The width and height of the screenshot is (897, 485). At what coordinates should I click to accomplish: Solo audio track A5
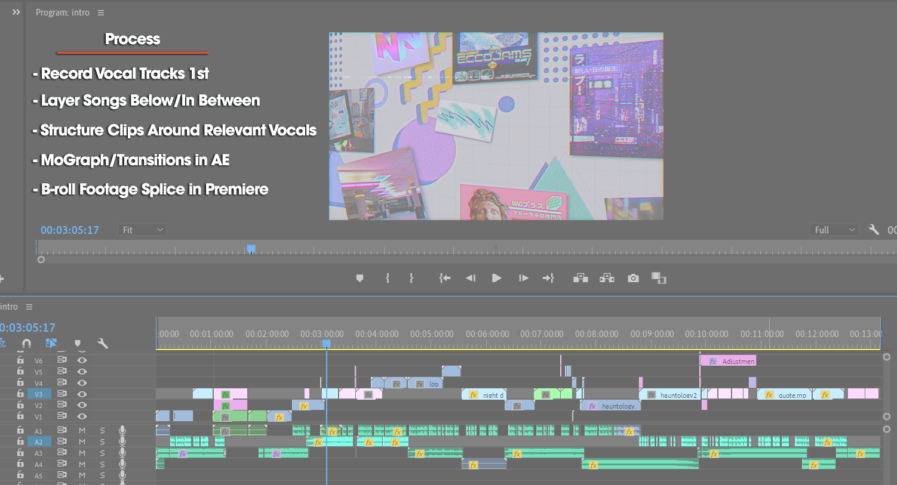(102, 475)
